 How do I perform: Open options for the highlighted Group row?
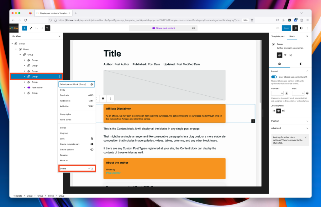coord(59,77)
